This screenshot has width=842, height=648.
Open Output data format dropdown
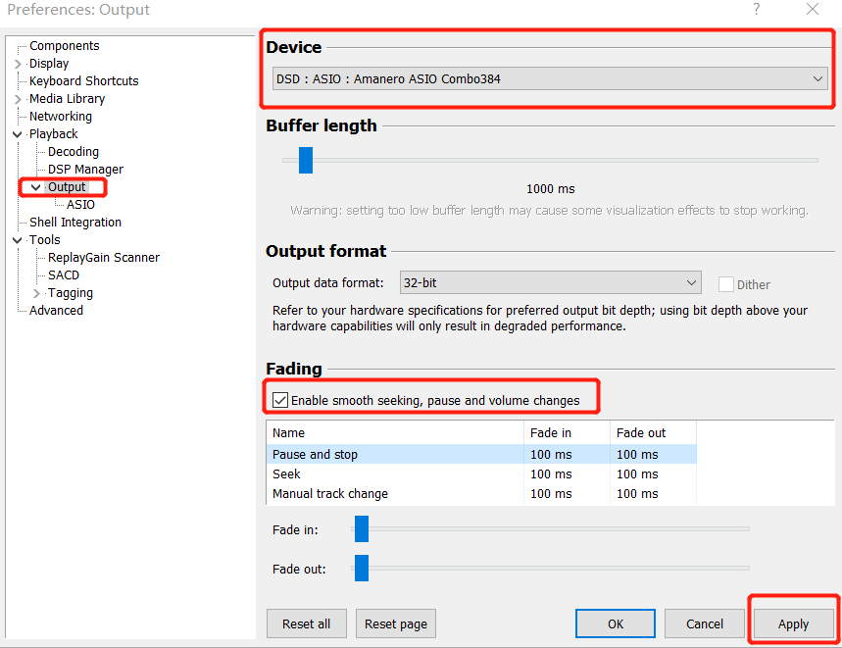[550, 282]
